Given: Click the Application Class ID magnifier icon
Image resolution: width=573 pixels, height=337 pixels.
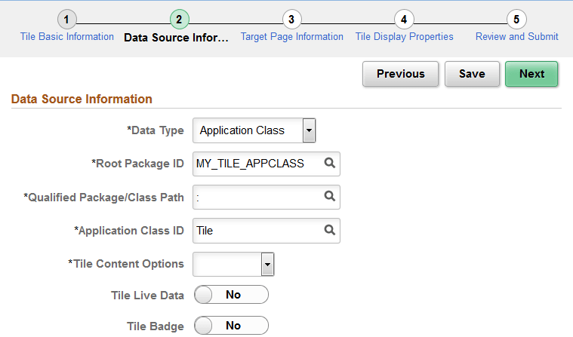Looking at the screenshot, I should click(x=329, y=230).
